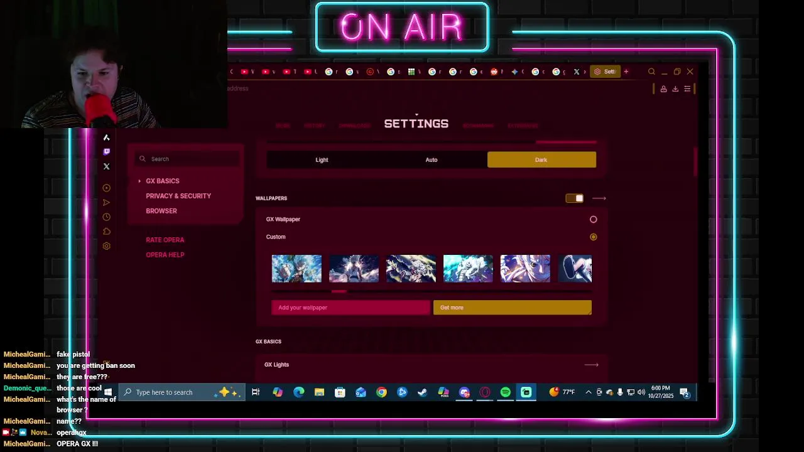Open GX Lights via its arrow
The width and height of the screenshot is (804, 452).
click(x=591, y=365)
